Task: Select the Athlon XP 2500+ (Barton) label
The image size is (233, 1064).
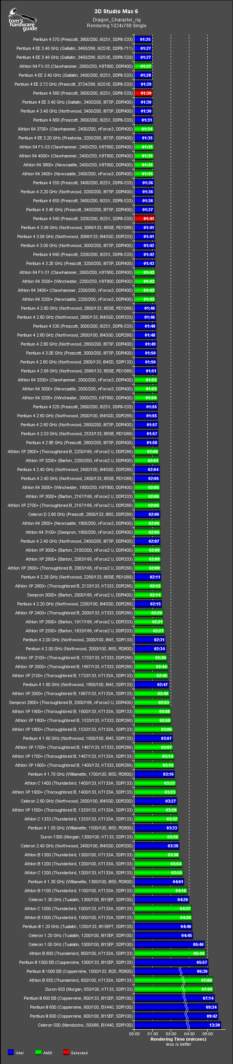Action: tap(79, 631)
